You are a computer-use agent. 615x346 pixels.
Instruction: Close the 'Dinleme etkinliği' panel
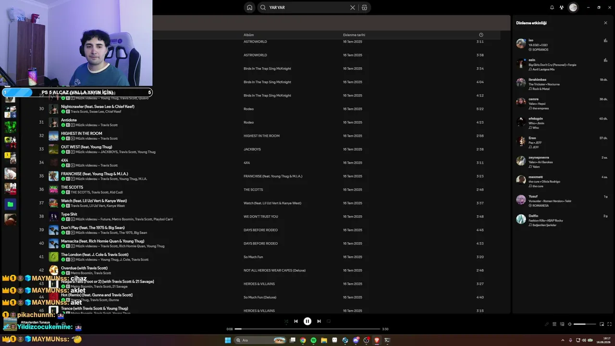pyautogui.click(x=605, y=23)
